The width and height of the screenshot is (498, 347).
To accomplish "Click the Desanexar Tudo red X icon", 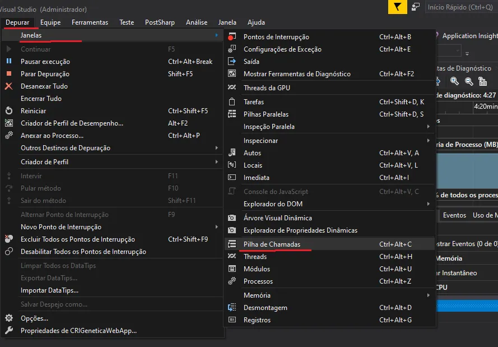I will (9, 86).
